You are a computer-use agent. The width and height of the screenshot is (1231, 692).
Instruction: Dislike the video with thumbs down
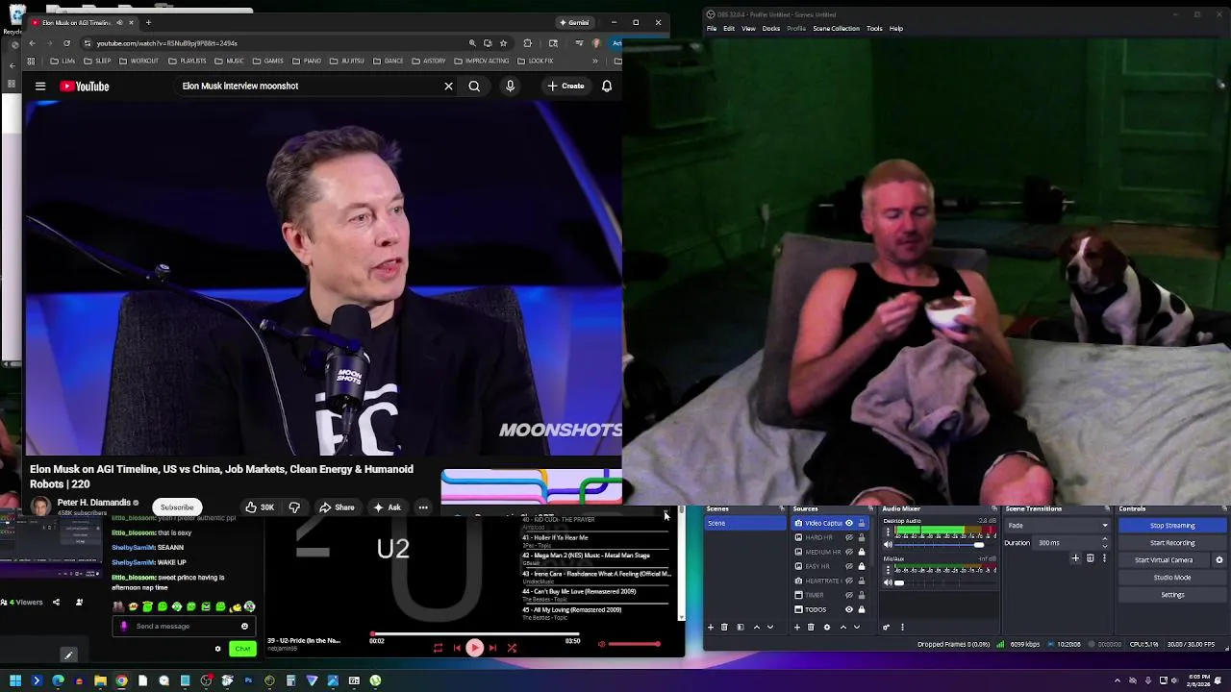pos(294,507)
